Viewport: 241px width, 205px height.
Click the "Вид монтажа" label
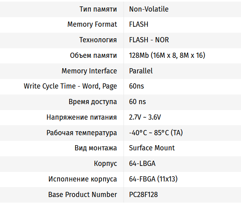96,148
